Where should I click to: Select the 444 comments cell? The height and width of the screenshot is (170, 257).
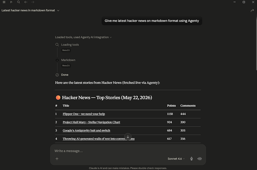pyautogui.click(x=183, y=114)
